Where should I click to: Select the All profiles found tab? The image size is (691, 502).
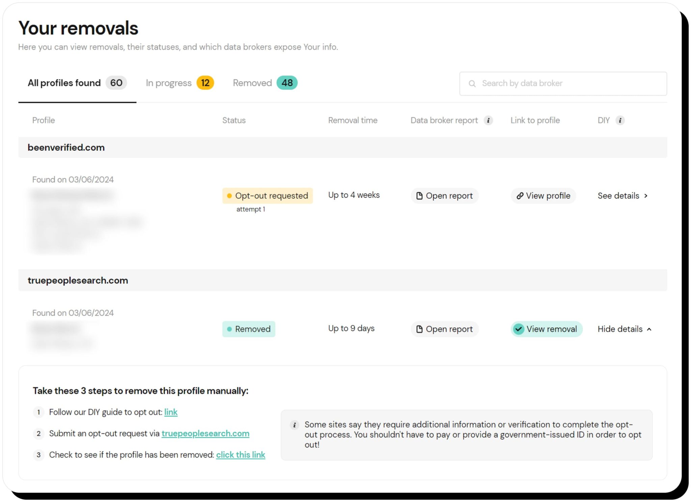click(77, 83)
